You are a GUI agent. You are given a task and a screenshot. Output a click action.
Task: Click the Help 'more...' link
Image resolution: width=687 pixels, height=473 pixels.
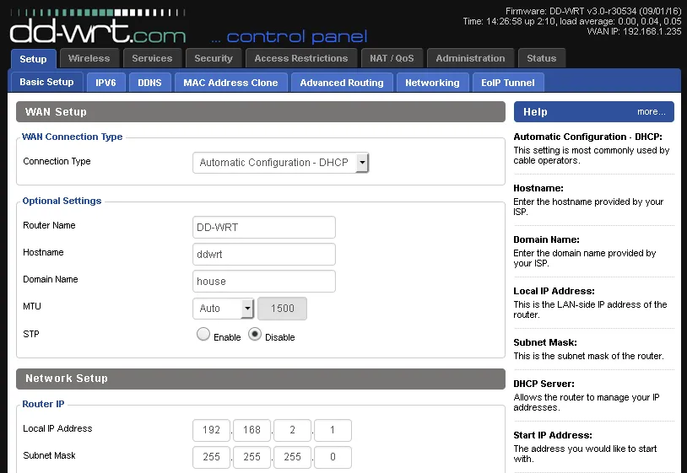coord(651,111)
